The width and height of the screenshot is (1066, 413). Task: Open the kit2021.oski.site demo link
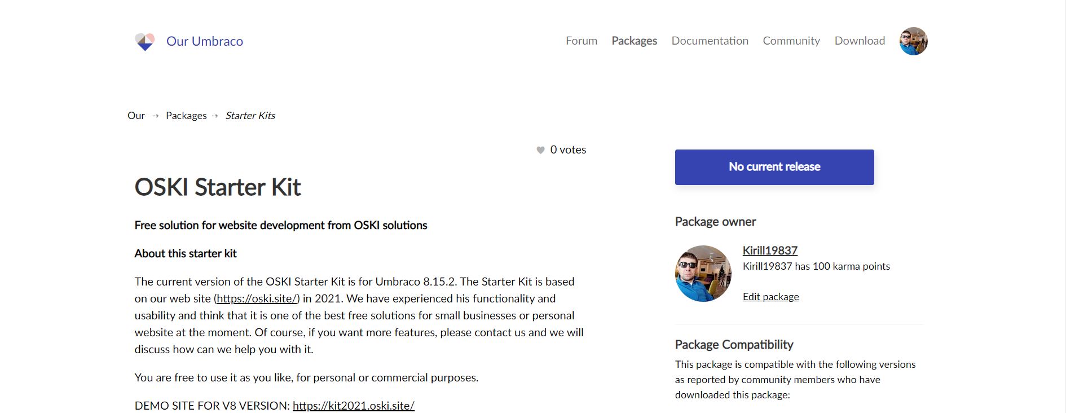354,406
